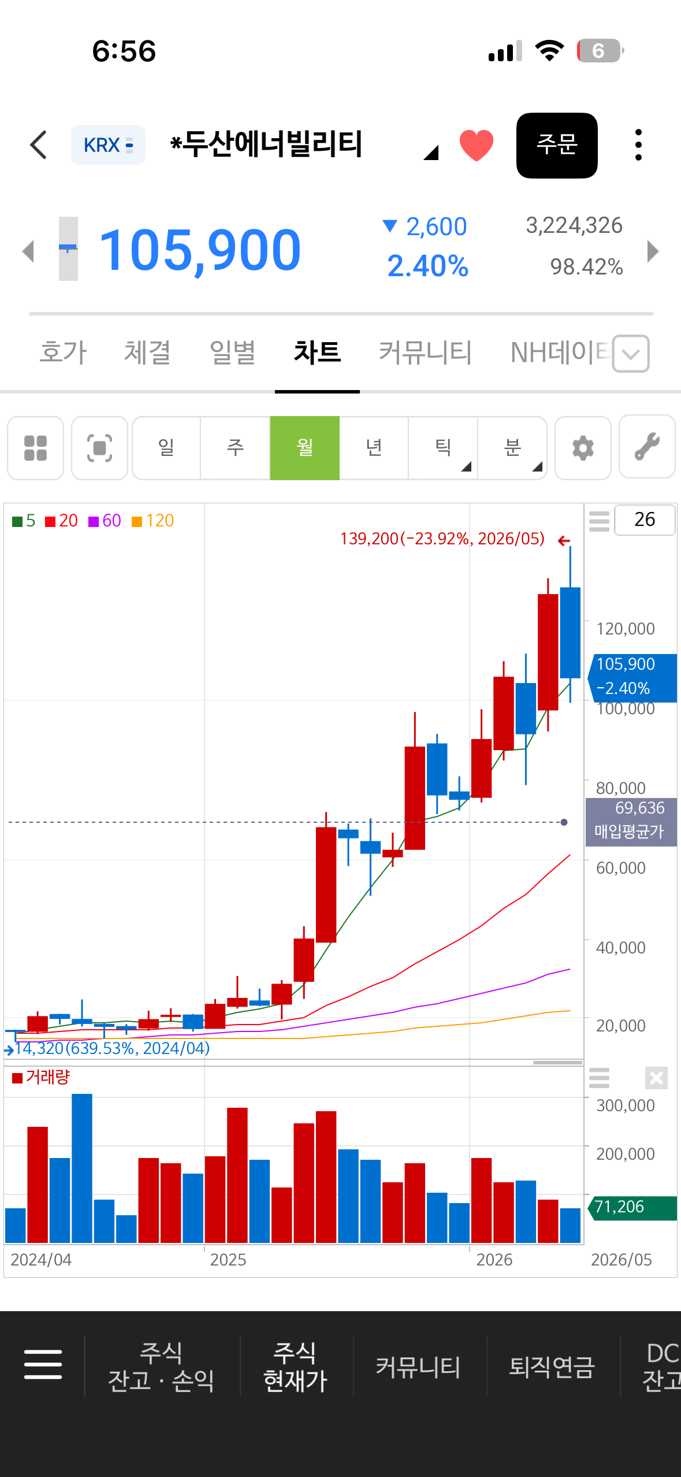This screenshot has height=1477, width=681.
Task: Select the 일 daily period
Action: pyautogui.click(x=166, y=448)
